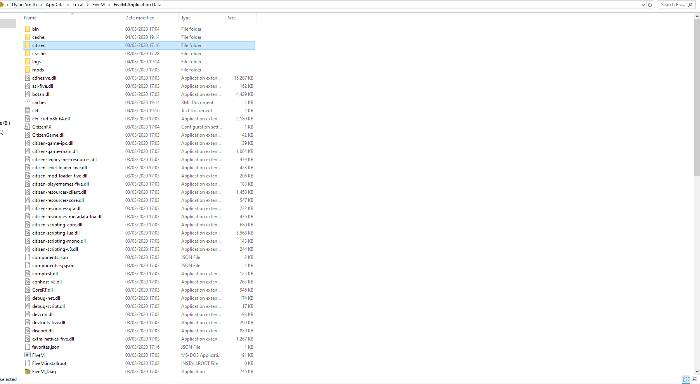Image resolution: width=700 pixels, height=384 pixels.
Task: Navigate to FiveM breadcrumb
Action: point(99,5)
